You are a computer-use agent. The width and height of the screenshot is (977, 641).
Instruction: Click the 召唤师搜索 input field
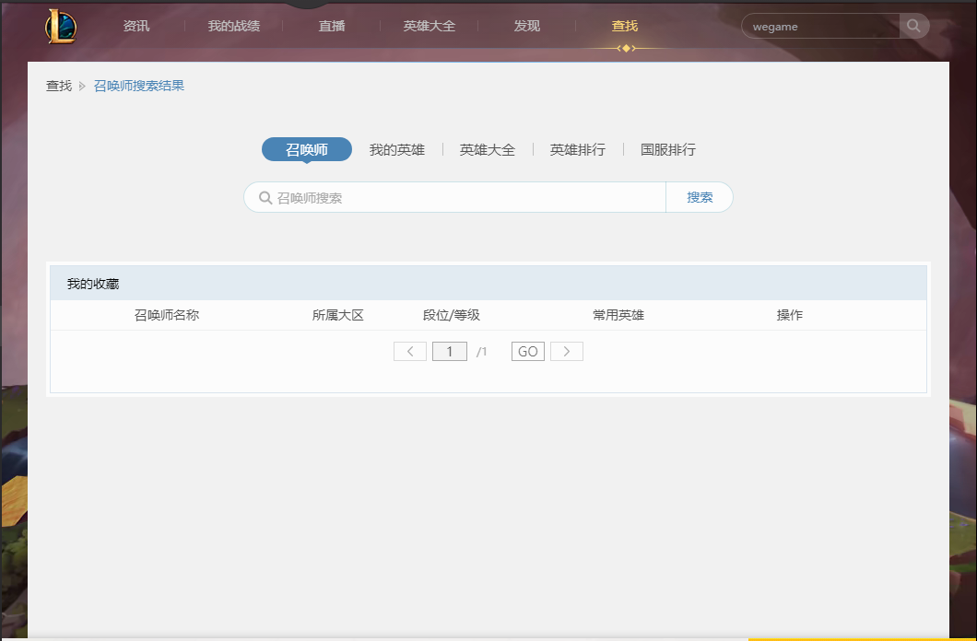pyautogui.click(x=454, y=197)
